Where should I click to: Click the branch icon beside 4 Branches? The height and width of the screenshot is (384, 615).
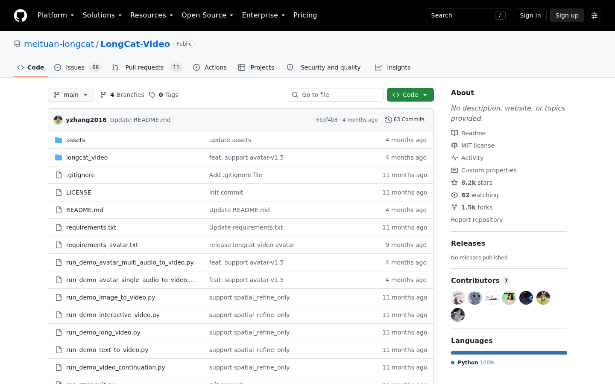tap(103, 95)
